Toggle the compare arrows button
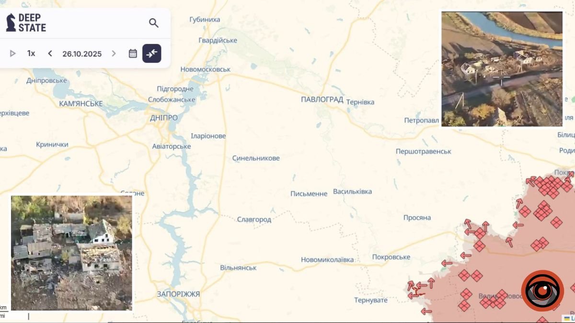This screenshot has width=575, height=323. click(151, 54)
